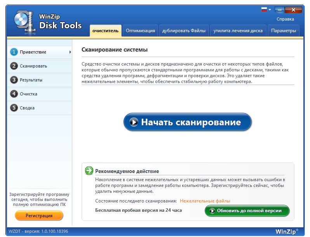Click the Рекомендуемое действие heading
The width and height of the screenshot is (310, 237).
tap(127, 171)
